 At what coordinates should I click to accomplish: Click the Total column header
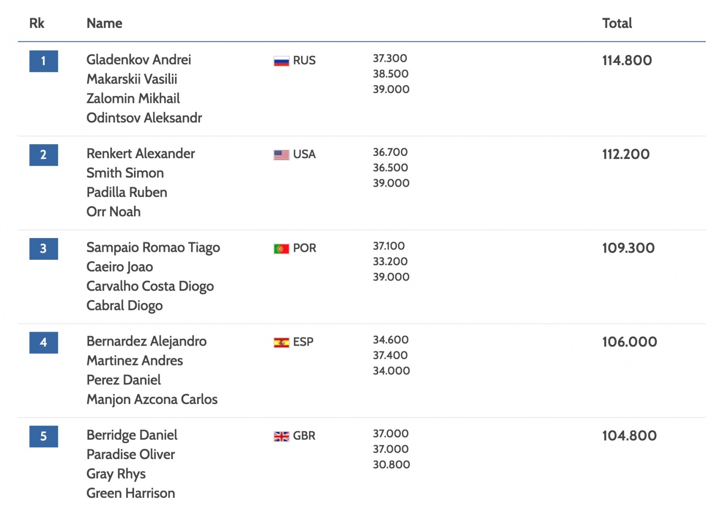617,23
